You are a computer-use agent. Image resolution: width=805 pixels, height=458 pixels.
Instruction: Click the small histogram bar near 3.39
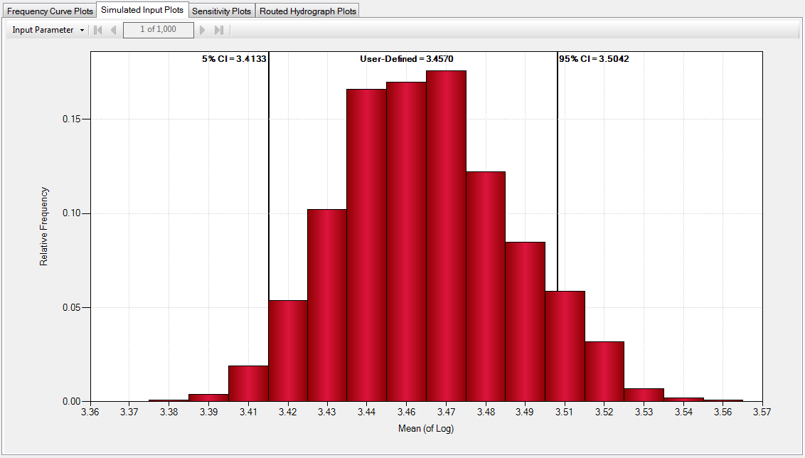(x=209, y=398)
